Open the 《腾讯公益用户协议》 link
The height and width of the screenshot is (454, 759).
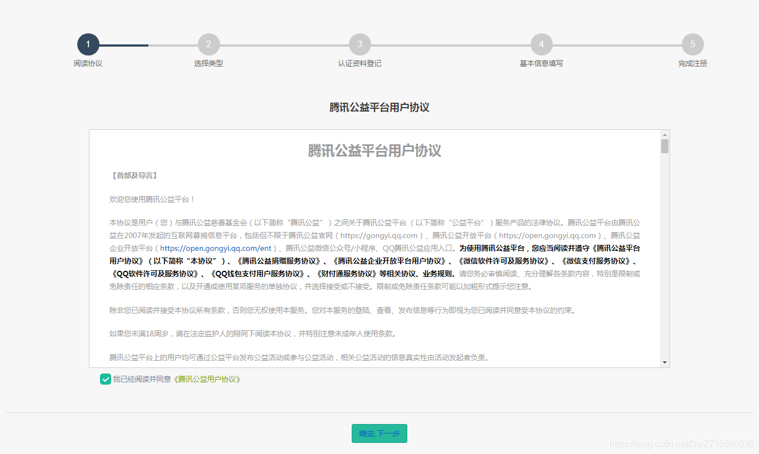(206, 379)
